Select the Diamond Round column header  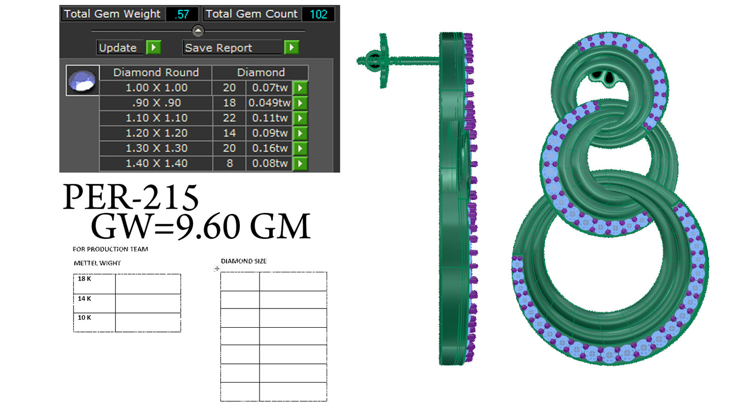[x=155, y=72]
